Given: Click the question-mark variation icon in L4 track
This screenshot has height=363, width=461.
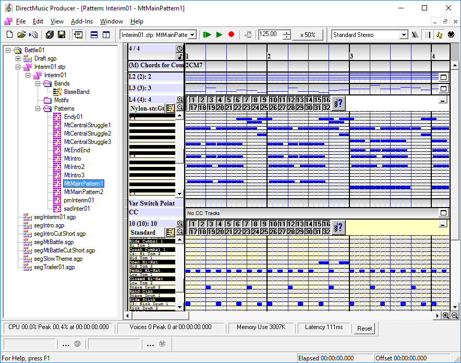Looking at the screenshot, I should [x=337, y=103].
